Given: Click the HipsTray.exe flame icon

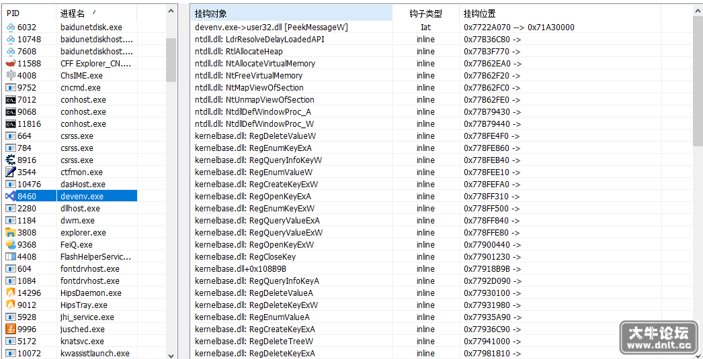Looking at the screenshot, I should 11,305.
